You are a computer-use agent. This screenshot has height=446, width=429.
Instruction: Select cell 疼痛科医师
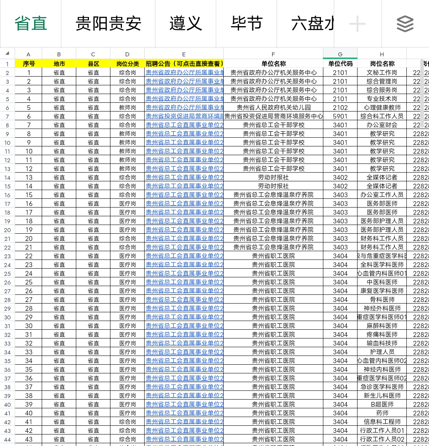(x=382, y=334)
